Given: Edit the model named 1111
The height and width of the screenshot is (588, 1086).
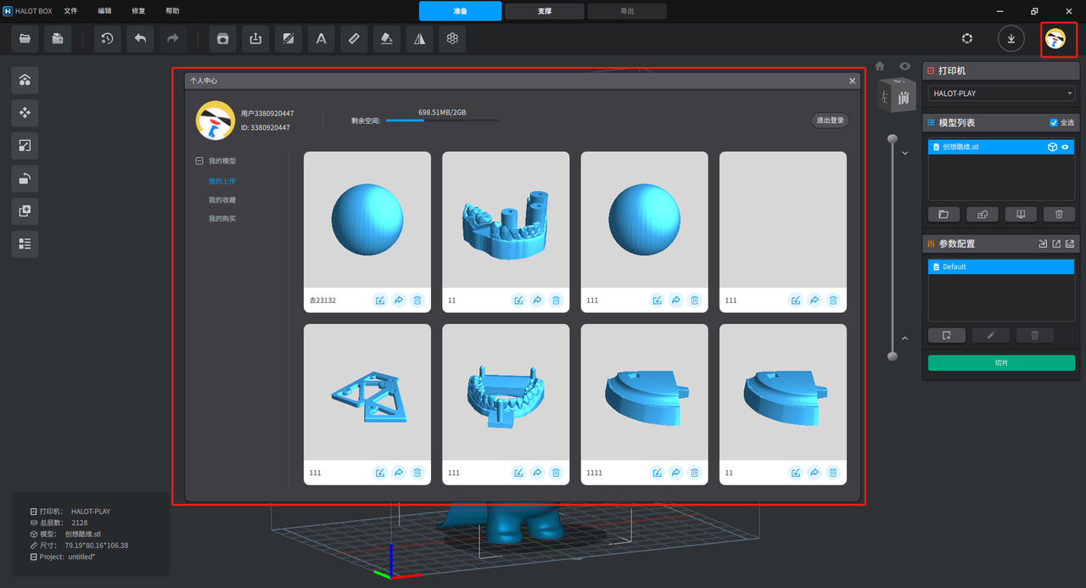Looking at the screenshot, I should 658,473.
